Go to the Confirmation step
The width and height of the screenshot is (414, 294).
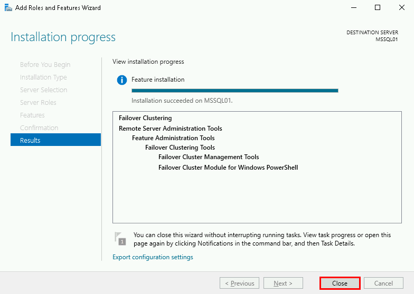[39, 128]
